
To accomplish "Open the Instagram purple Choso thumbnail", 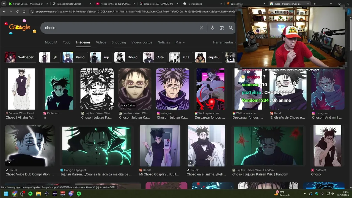I will click(172, 89).
